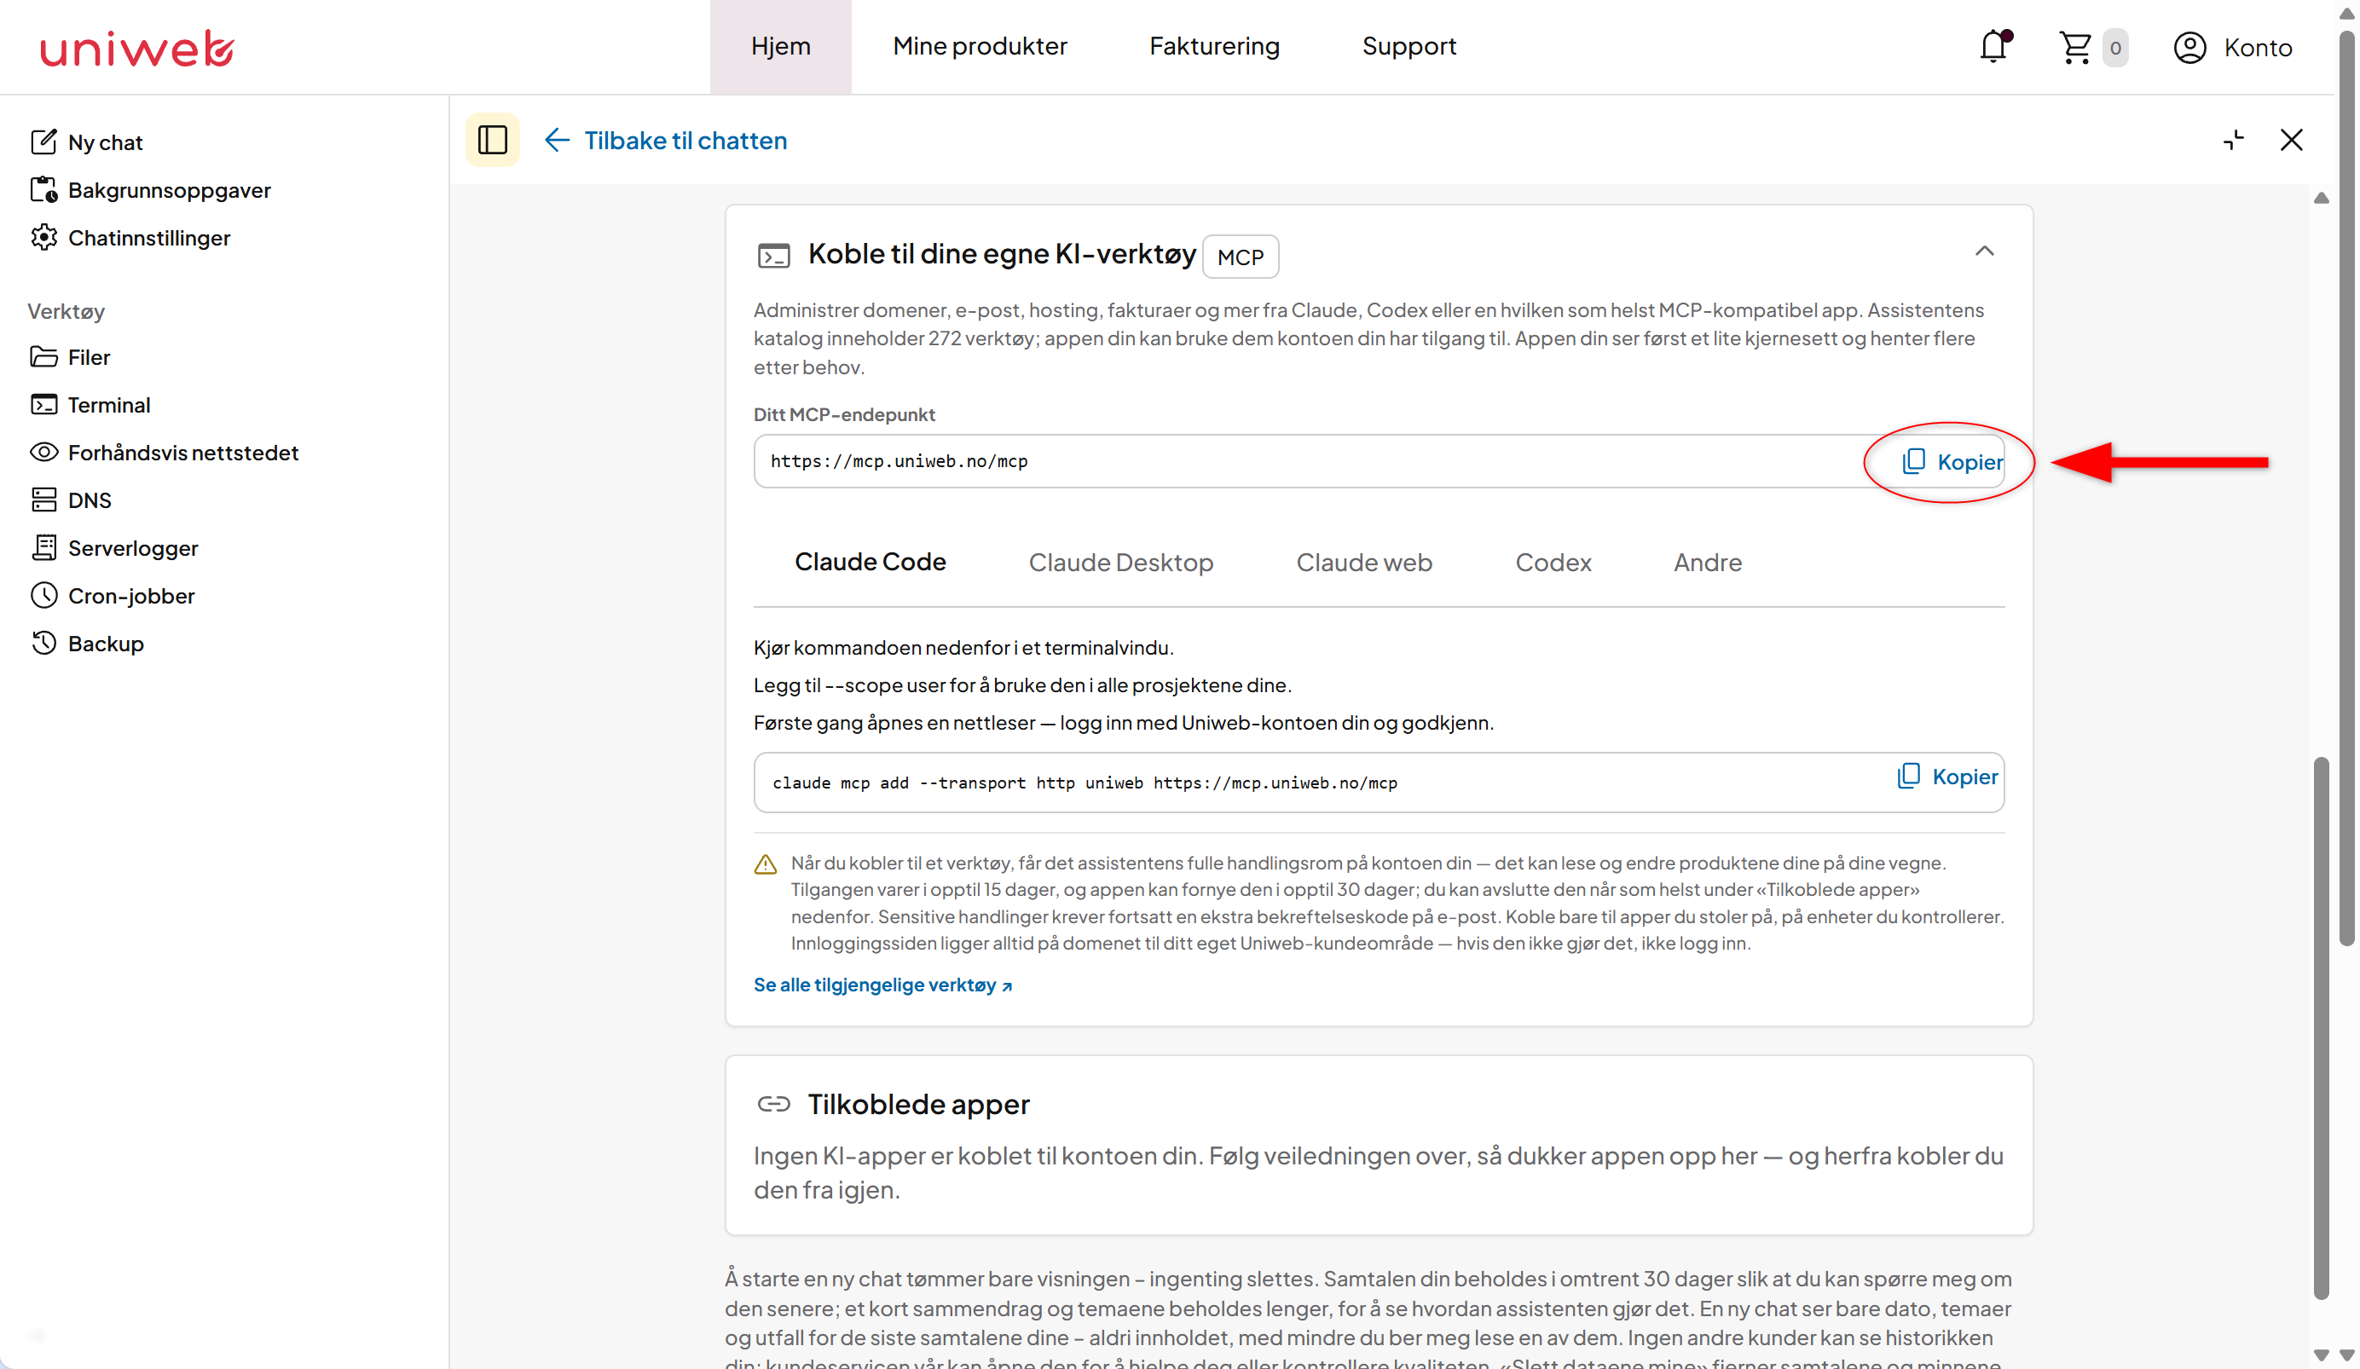Switch to the Claude Code tab
The width and height of the screenshot is (2360, 1369).
click(x=870, y=562)
